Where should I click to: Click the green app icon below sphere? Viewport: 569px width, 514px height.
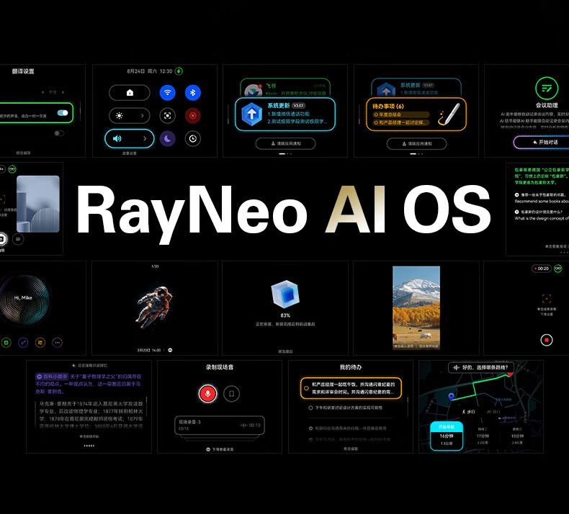pyautogui.click(x=6, y=343)
